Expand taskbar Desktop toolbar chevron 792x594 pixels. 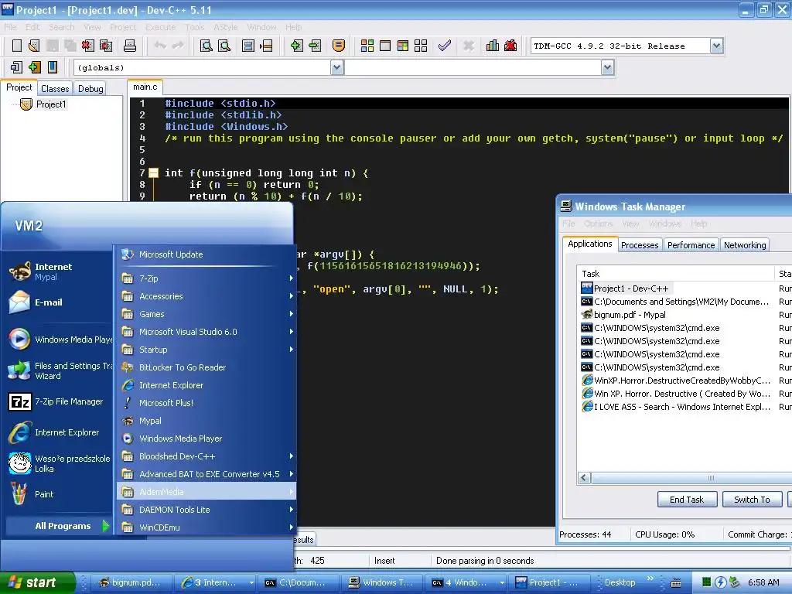(650, 579)
